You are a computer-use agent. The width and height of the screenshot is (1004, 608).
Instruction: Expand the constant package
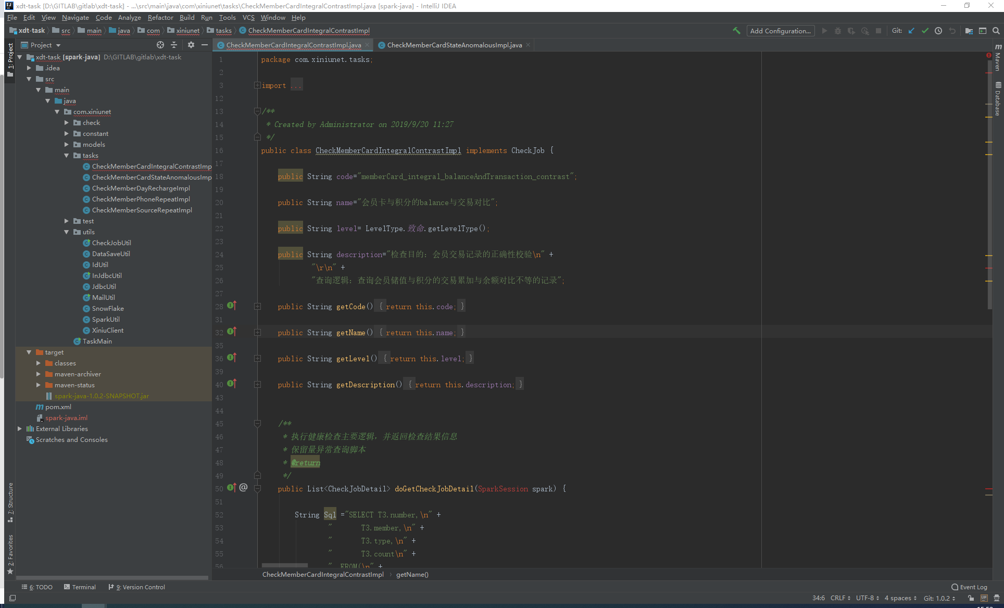(67, 134)
